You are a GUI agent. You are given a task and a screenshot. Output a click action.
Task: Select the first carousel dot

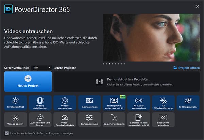coord(103,64)
